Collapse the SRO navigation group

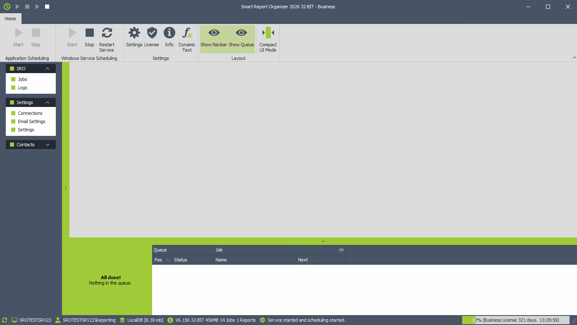(x=48, y=69)
